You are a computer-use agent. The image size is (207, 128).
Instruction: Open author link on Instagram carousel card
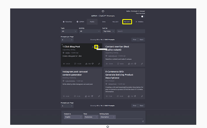point(70,81)
